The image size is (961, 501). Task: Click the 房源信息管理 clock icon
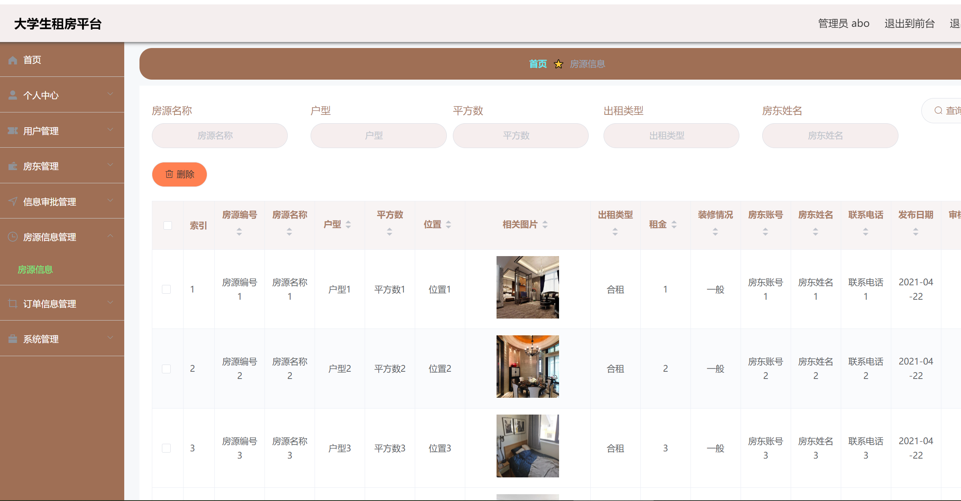tap(13, 237)
